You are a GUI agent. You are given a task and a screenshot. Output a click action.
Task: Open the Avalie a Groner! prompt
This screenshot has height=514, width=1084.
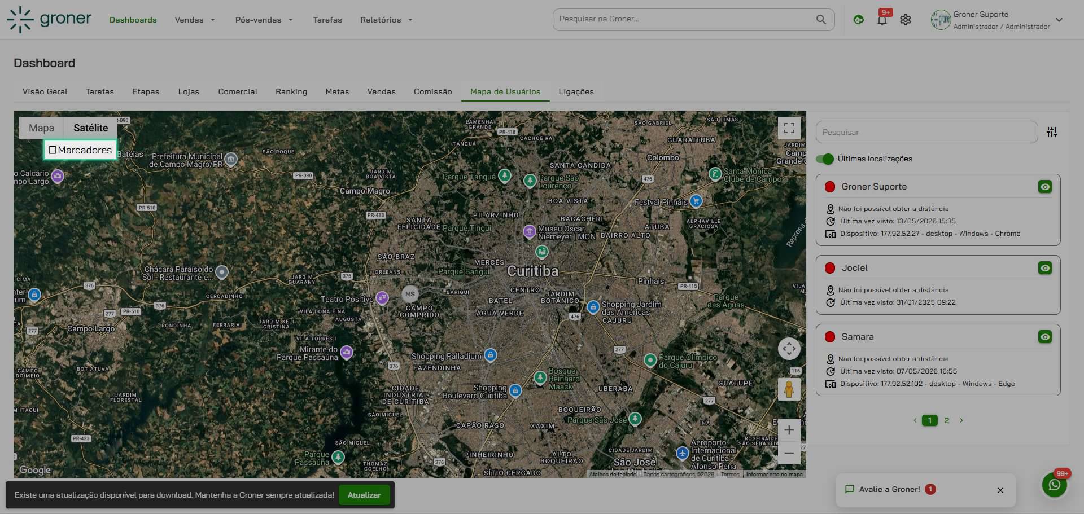(890, 489)
